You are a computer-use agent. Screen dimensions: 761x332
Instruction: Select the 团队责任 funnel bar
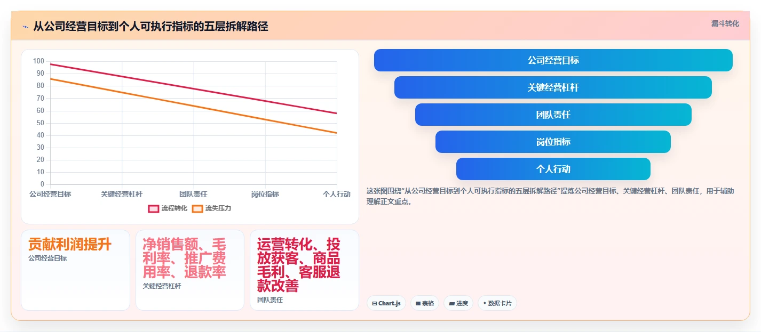(553, 115)
